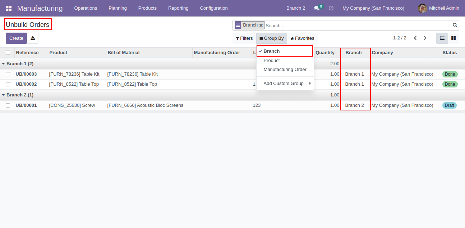Open the Configuration menu

coord(214,8)
